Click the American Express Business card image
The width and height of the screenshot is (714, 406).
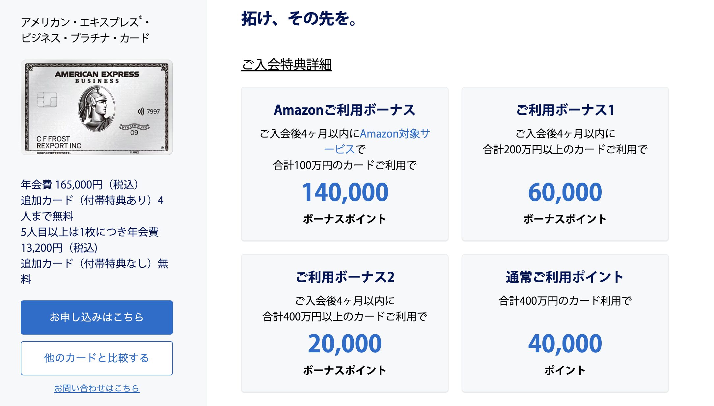pyautogui.click(x=97, y=107)
